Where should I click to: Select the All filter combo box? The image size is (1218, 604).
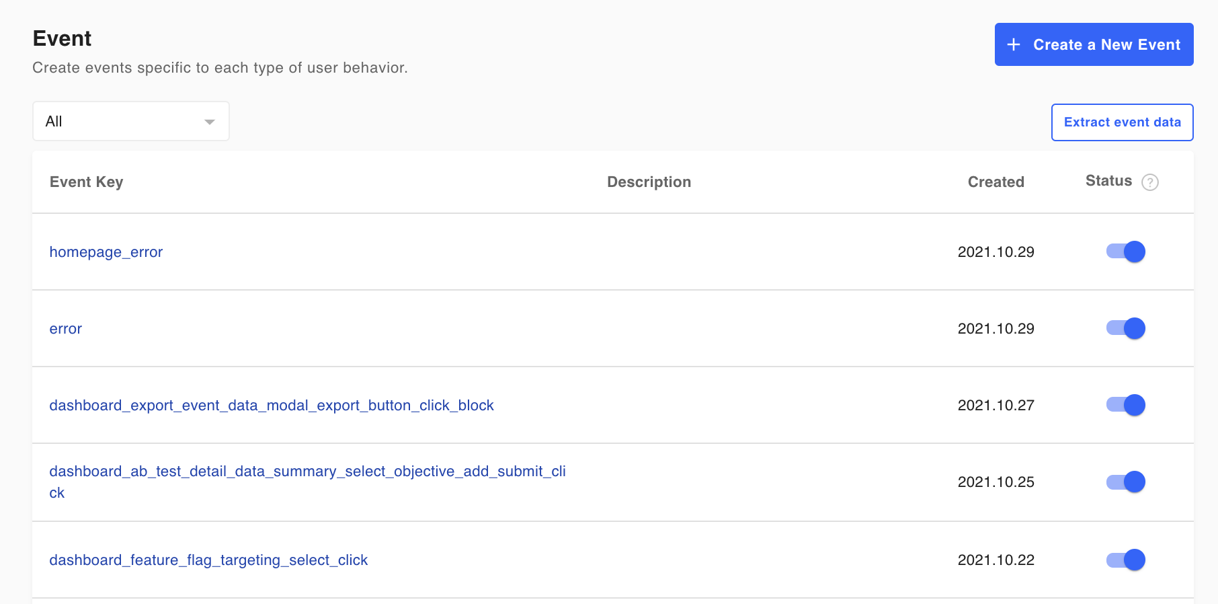coord(121,122)
